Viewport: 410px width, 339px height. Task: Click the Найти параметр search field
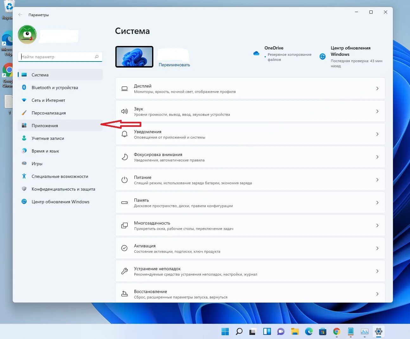click(x=60, y=57)
